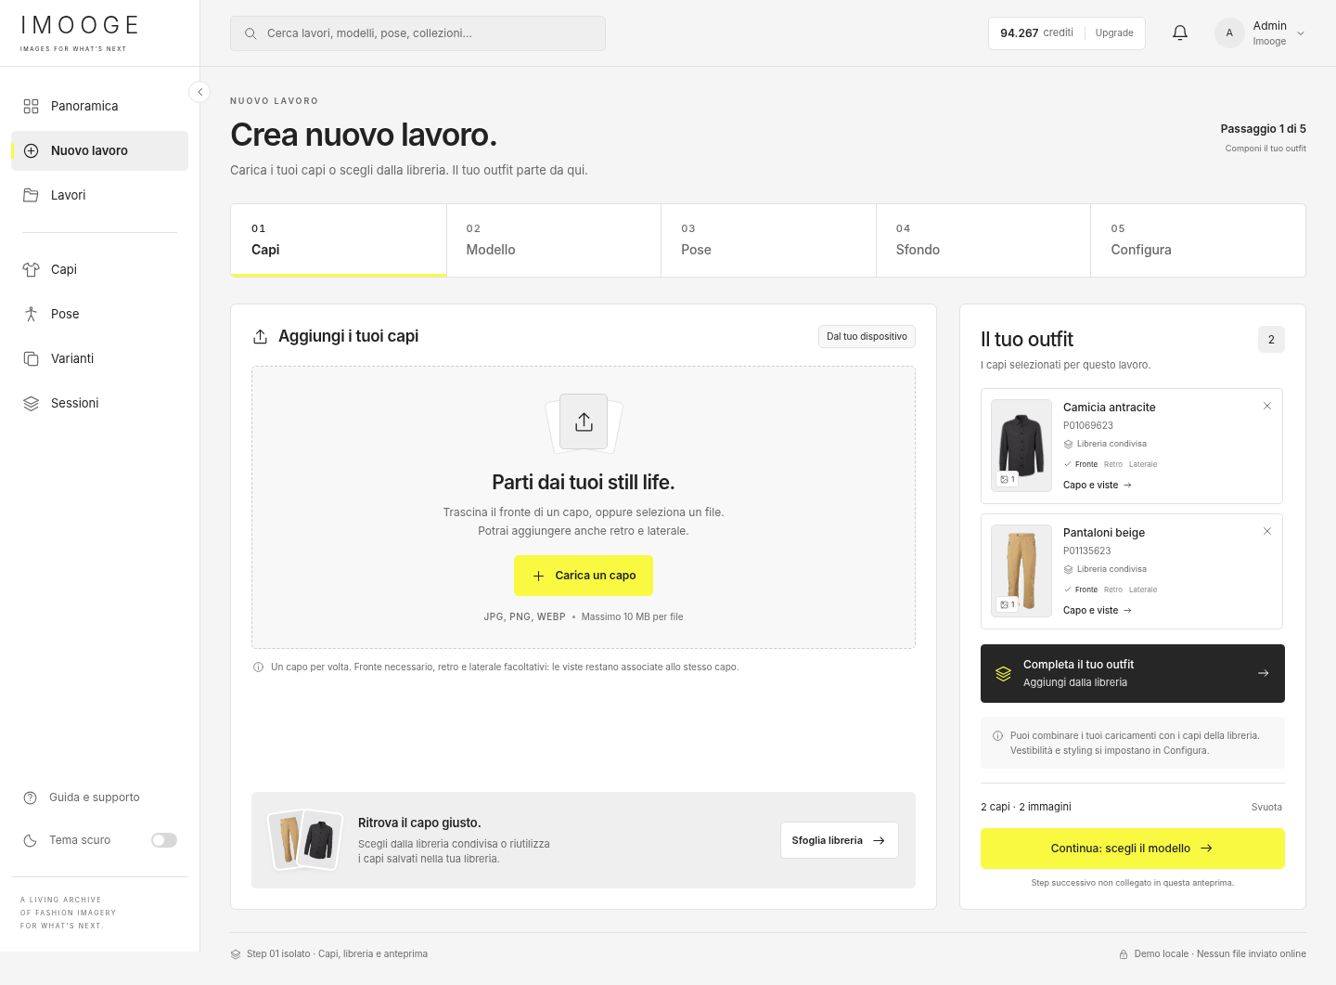This screenshot has height=985, width=1336.
Task: Open Capo e viste for Camicia antracite
Action: click(x=1098, y=486)
